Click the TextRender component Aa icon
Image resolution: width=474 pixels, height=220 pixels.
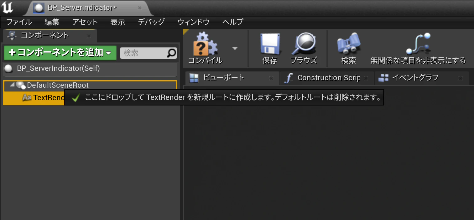pos(27,98)
